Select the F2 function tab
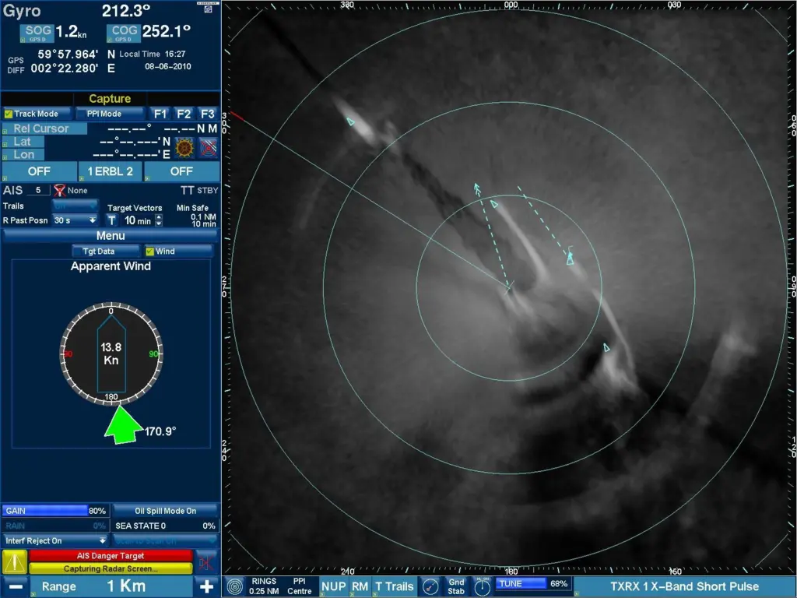Screen dimensions: 797x598 [x=184, y=114]
